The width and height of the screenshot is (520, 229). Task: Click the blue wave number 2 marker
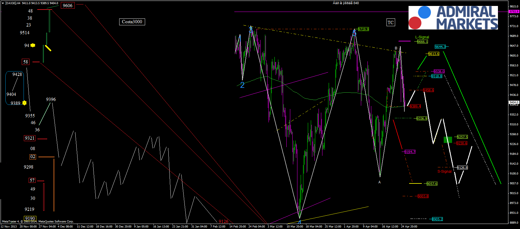point(242,85)
